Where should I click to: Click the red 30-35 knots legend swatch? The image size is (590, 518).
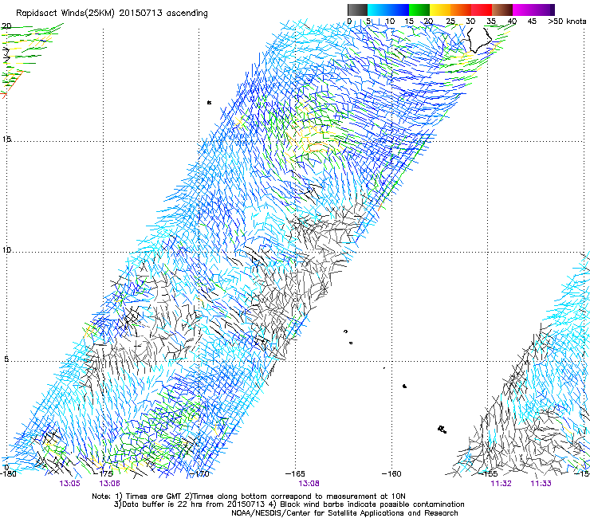coord(482,10)
